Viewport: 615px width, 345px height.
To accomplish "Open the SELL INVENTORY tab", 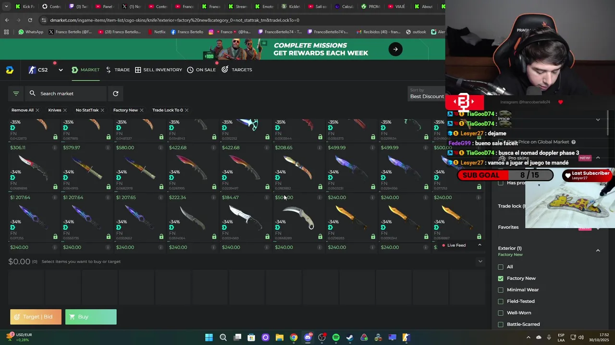I will click(x=159, y=70).
